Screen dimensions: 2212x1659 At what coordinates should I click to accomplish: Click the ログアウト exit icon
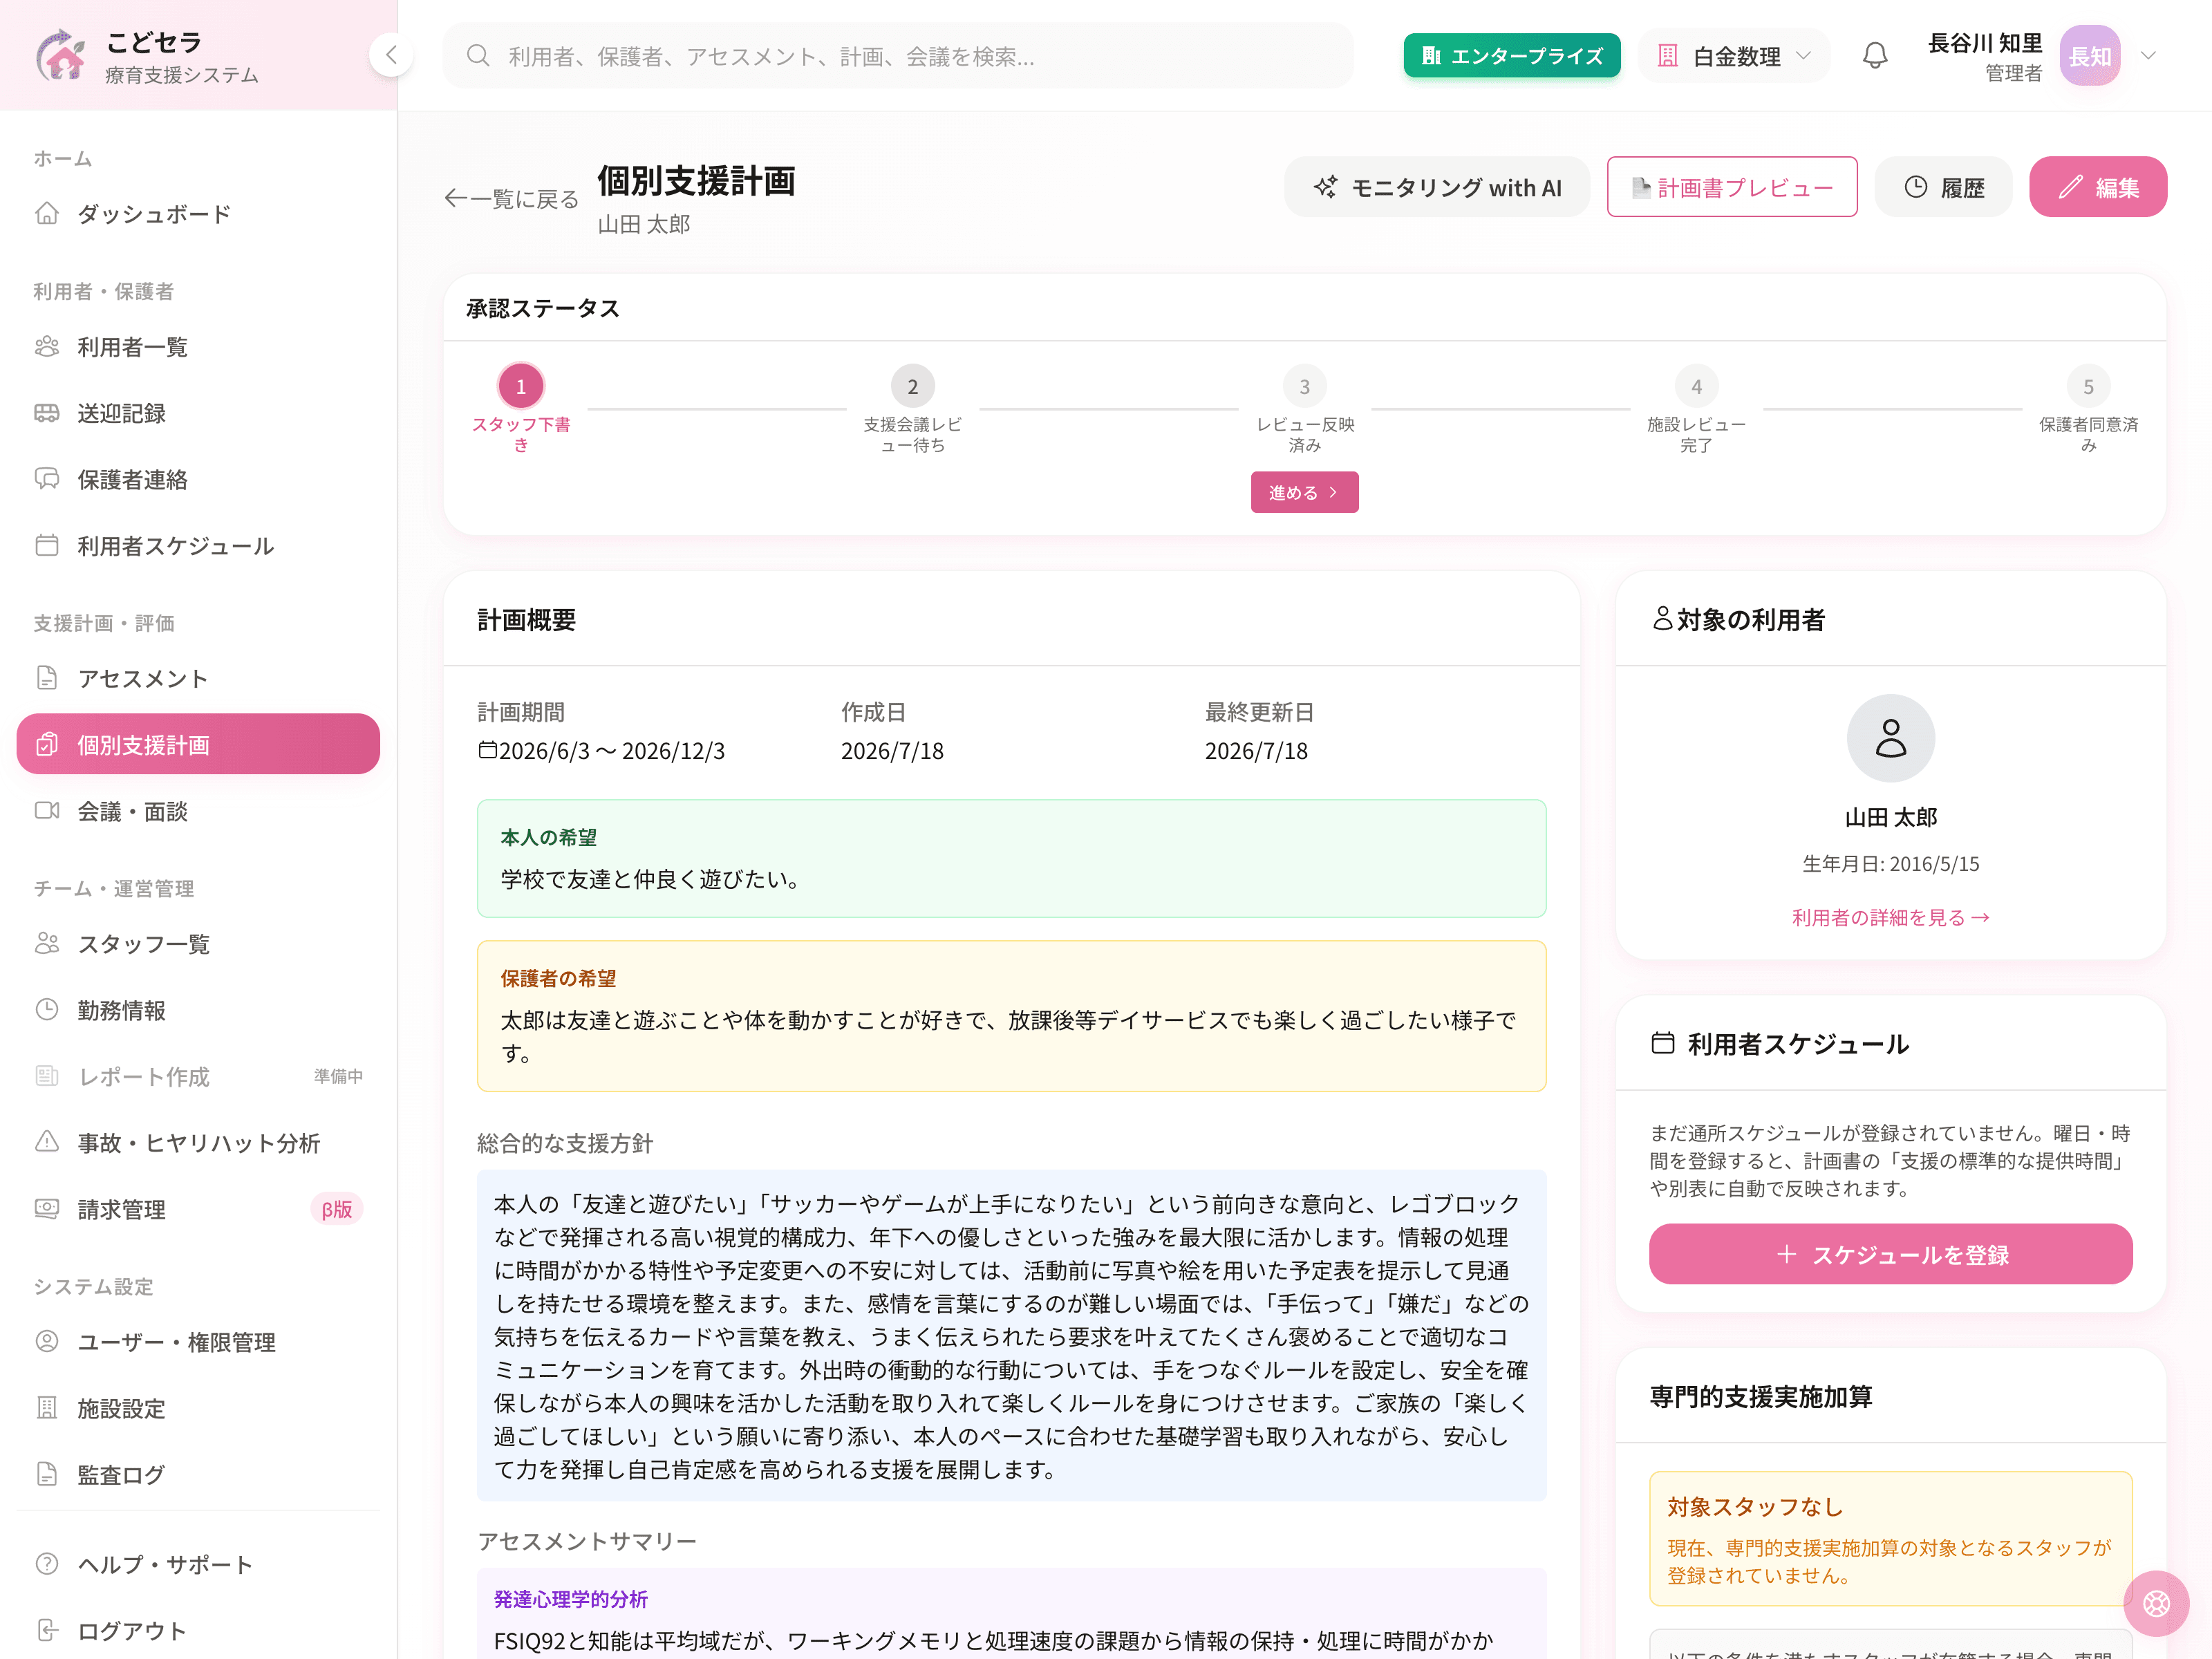coord(47,1631)
